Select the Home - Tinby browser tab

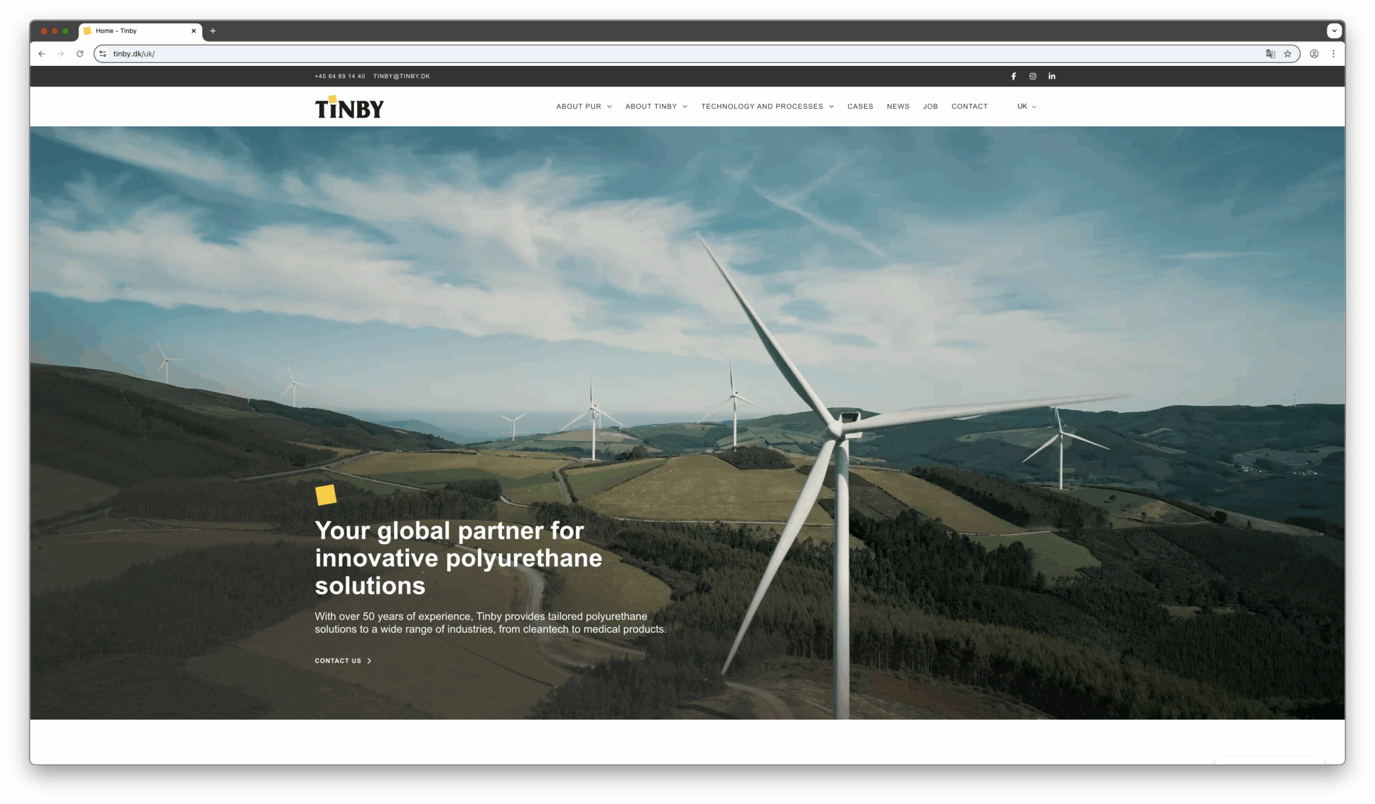[x=141, y=31]
